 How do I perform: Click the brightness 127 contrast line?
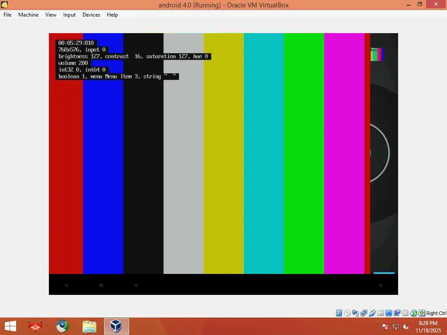133,56
